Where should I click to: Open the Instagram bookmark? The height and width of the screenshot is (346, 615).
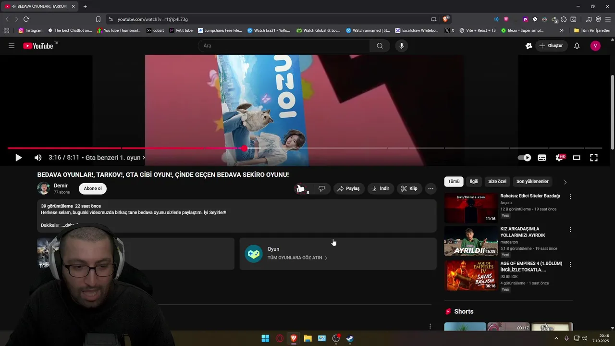pos(30,30)
